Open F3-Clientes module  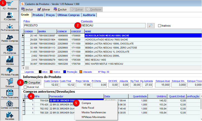[x=10, y=17]
